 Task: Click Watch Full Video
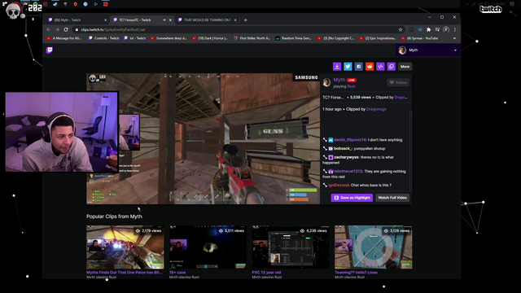point(392,198)
